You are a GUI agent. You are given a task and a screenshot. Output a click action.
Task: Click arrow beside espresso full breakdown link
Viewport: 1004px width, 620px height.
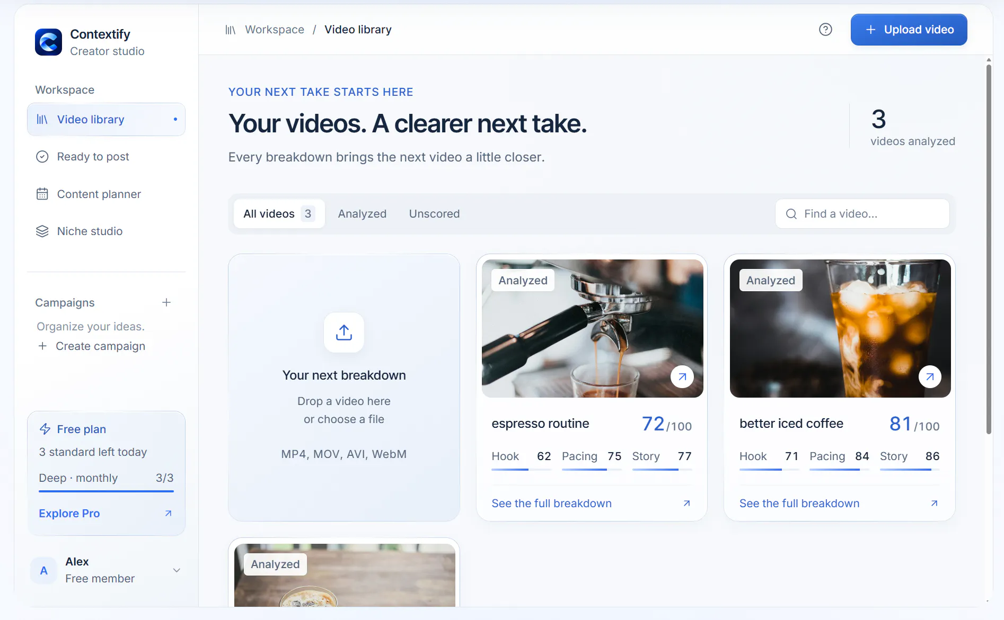686,503
